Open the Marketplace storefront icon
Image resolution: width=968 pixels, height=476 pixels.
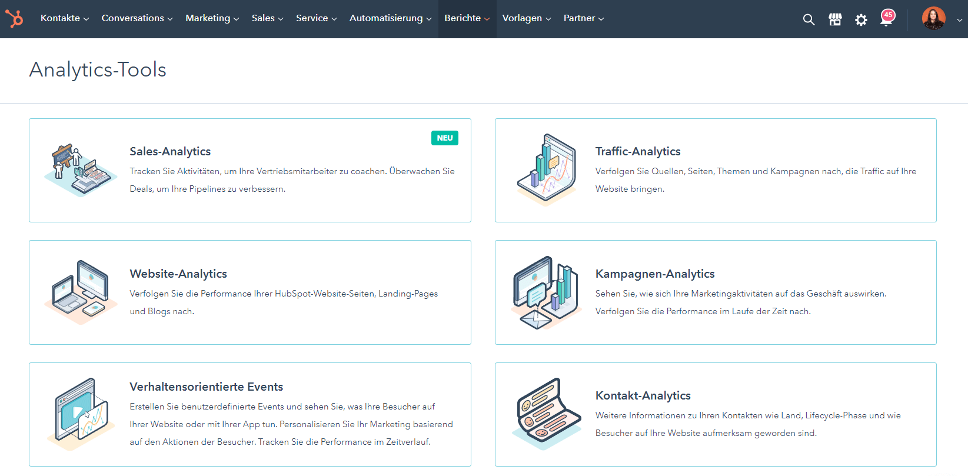tap(835, 19)
